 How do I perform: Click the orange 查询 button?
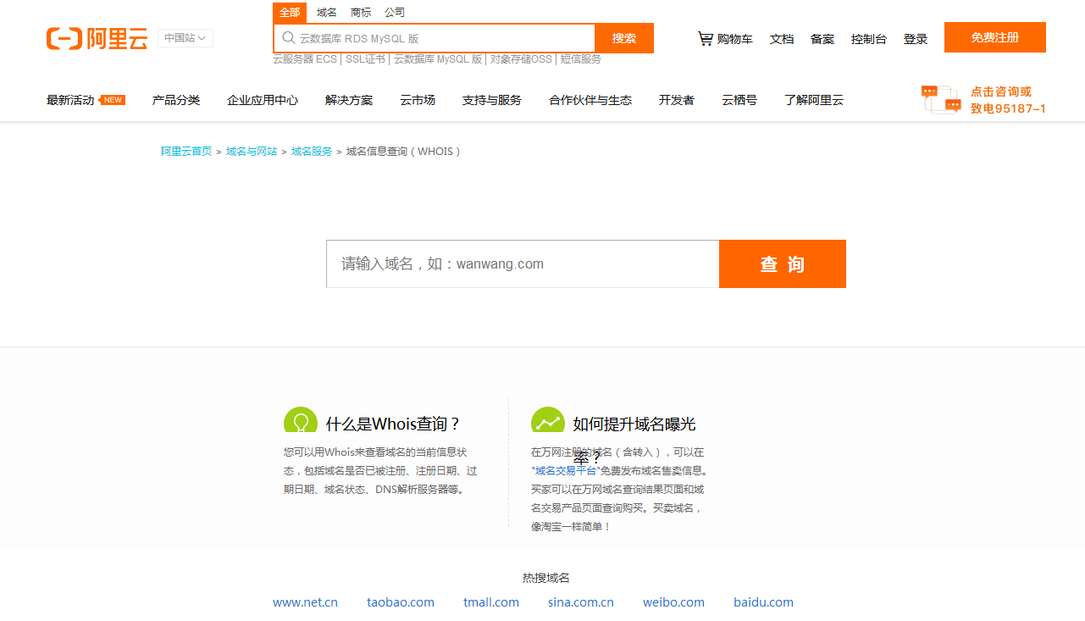click(x=783, y=264)
